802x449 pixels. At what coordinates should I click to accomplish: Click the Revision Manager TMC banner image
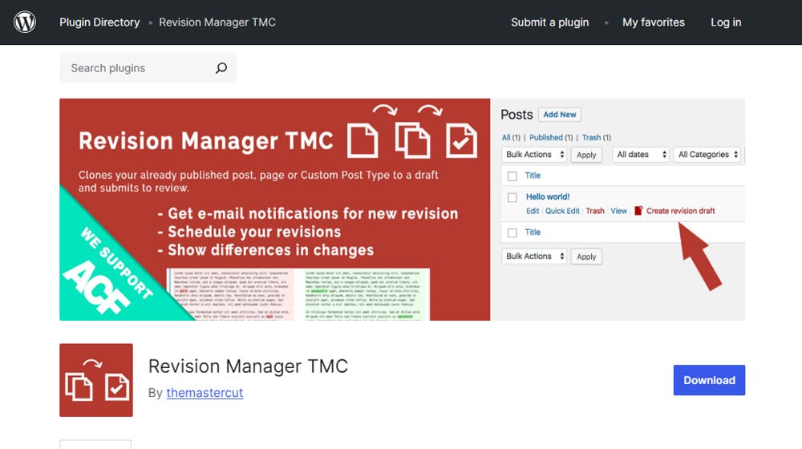point(402,210)
